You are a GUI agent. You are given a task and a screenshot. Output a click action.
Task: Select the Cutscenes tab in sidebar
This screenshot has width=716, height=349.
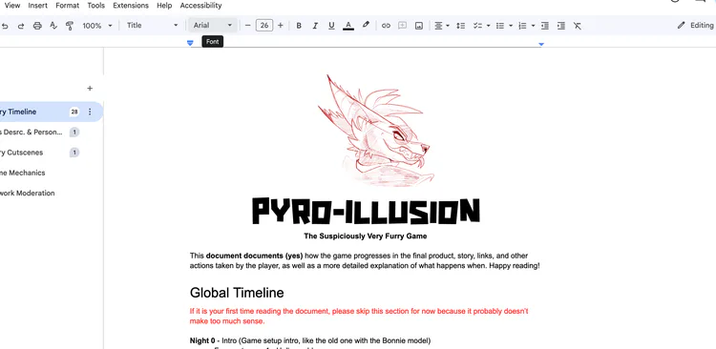21,153
